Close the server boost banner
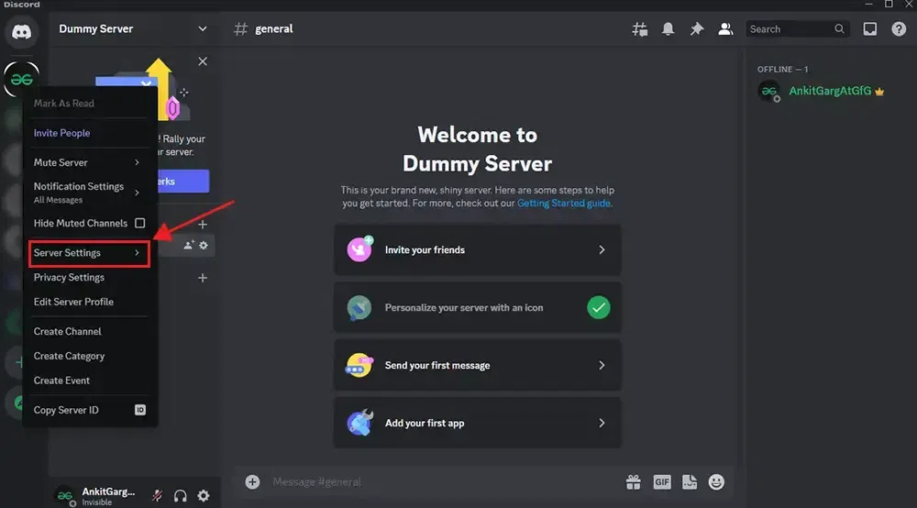The image size is (917, 508). click(203, 61)
